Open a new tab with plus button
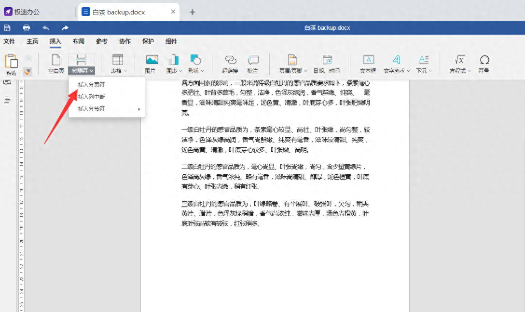This screenshot has width=525, height=312. 192,13
